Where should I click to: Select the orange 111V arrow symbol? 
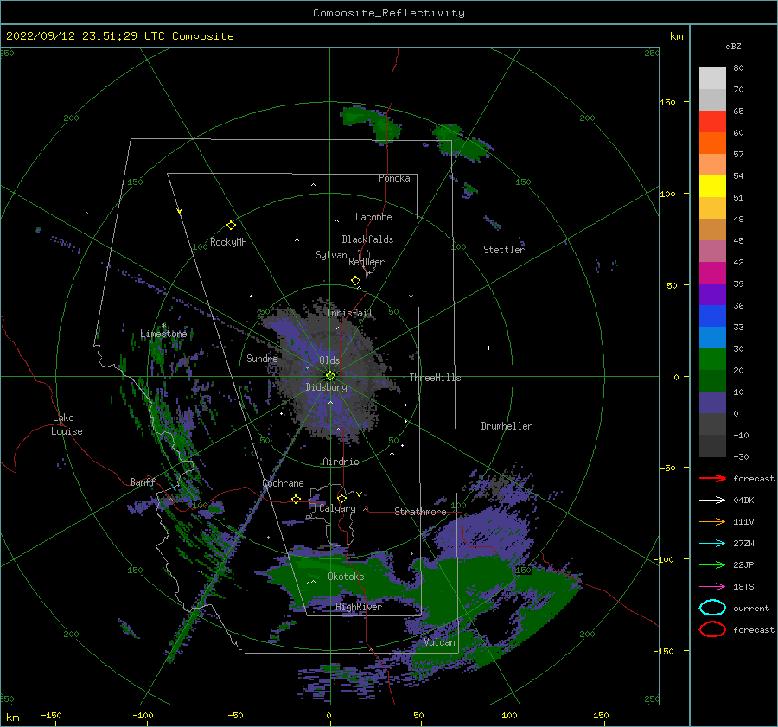click(712, 521)
